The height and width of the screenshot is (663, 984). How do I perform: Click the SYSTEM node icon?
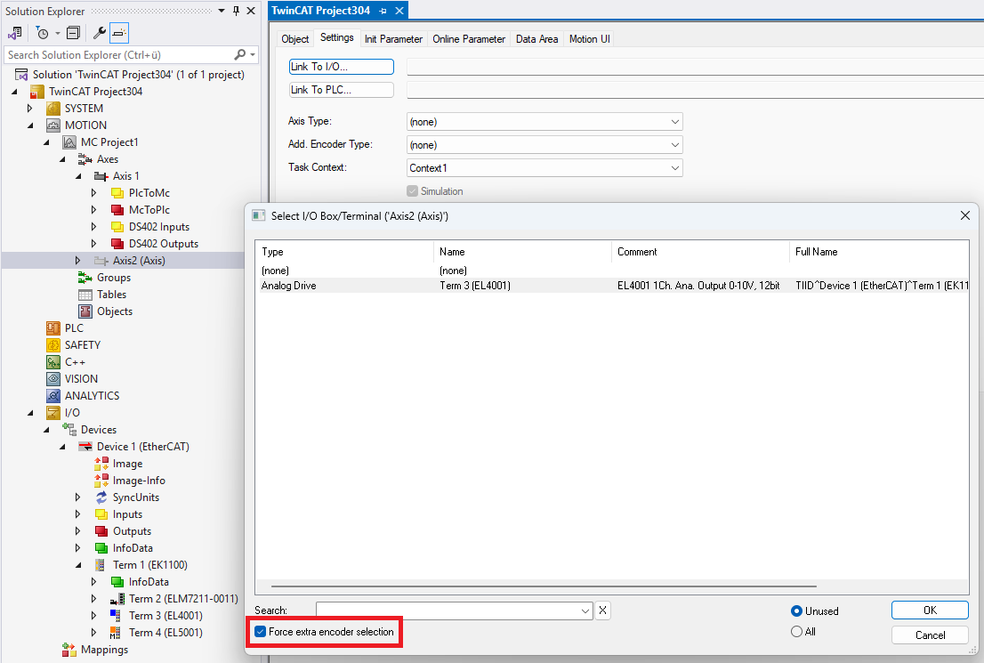click(53, 108)
